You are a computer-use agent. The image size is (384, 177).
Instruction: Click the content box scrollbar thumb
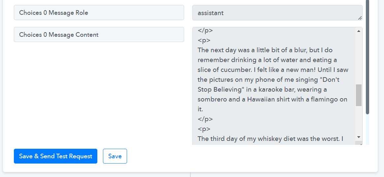pos(359,95)
